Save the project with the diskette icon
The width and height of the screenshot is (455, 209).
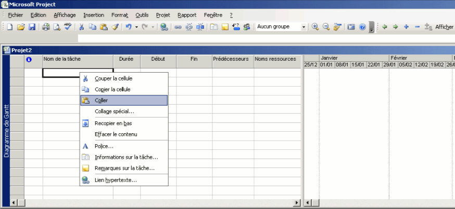(x=32, y=27)
